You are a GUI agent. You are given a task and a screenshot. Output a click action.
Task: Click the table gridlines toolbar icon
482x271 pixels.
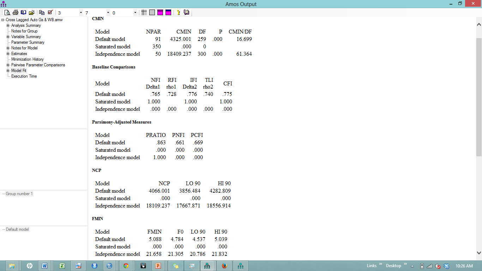tap(144, 13)
